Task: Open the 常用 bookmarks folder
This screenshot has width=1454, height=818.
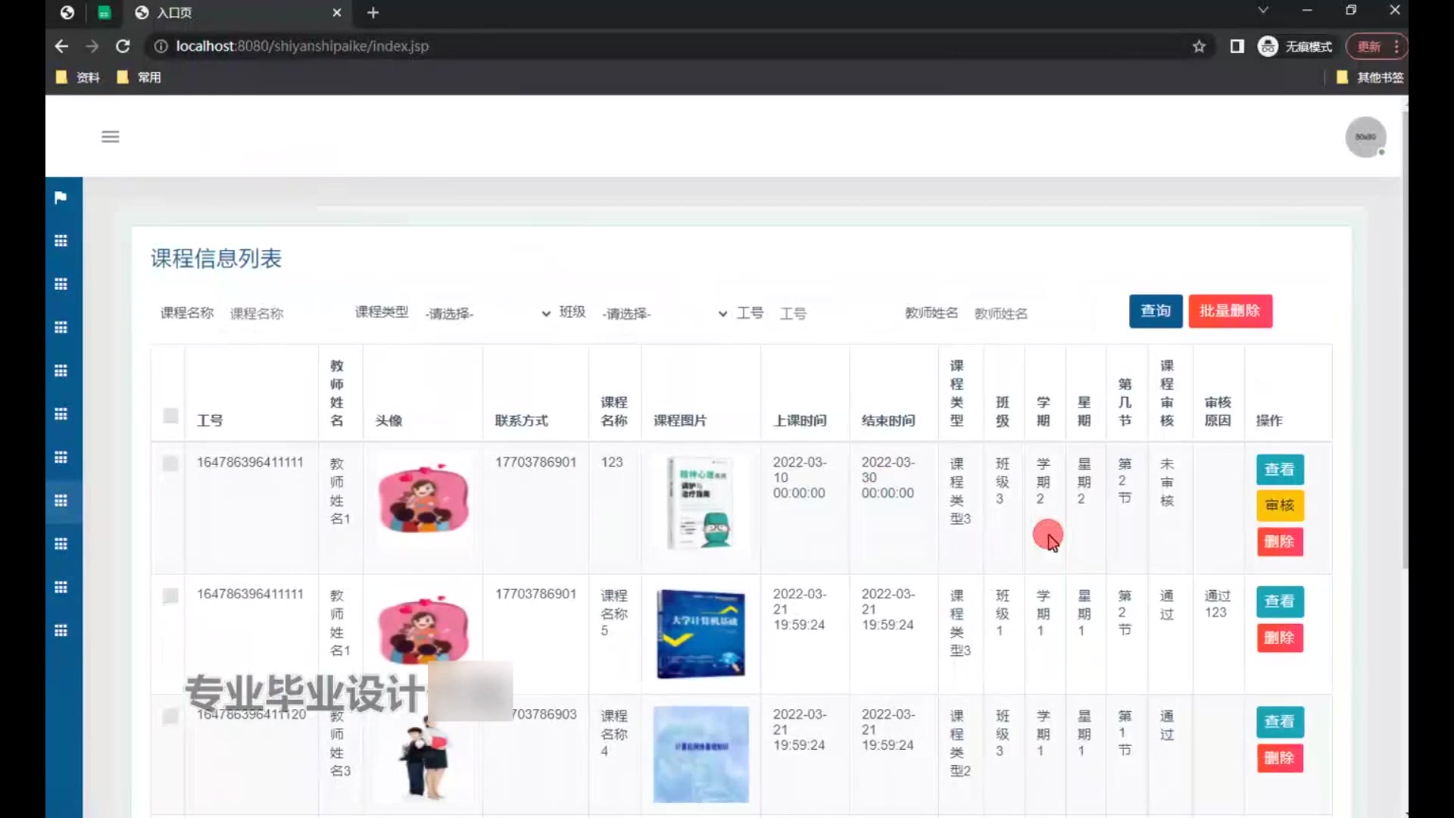Action: (139, 77)
